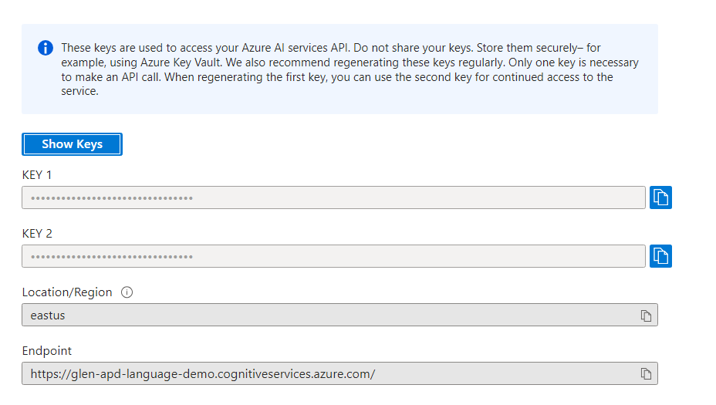Image resolution: width=716 pixels, height=405 pixels.
Task: Click the KEY 2 label
Action: tap(37, 234)
